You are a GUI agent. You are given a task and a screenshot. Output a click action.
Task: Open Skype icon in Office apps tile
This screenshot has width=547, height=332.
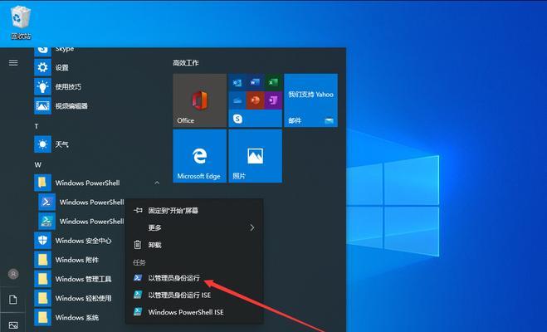tap(237, 119)
